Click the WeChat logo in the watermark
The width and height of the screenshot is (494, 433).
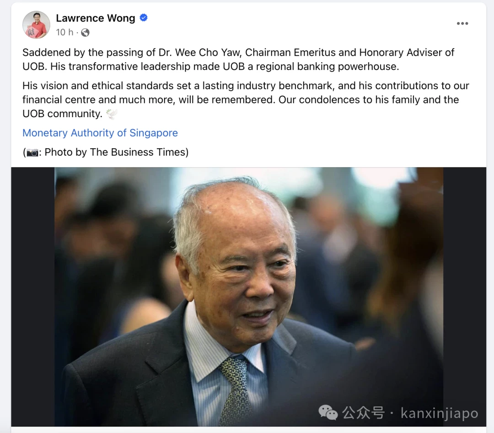[x=328, y=413]
